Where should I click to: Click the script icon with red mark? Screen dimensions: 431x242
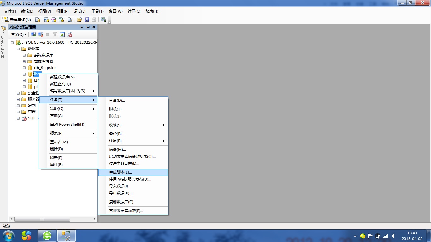click(x=70, y=34)
